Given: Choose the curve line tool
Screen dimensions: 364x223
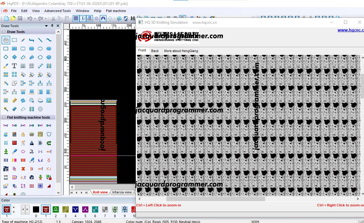Looking at the screenshot, I should [x=49, y=40].
